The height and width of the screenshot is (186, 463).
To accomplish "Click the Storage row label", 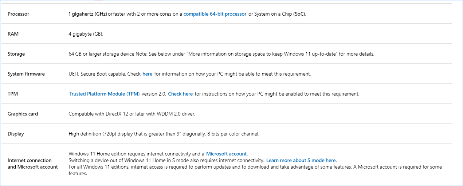I will tap(16, 54).
